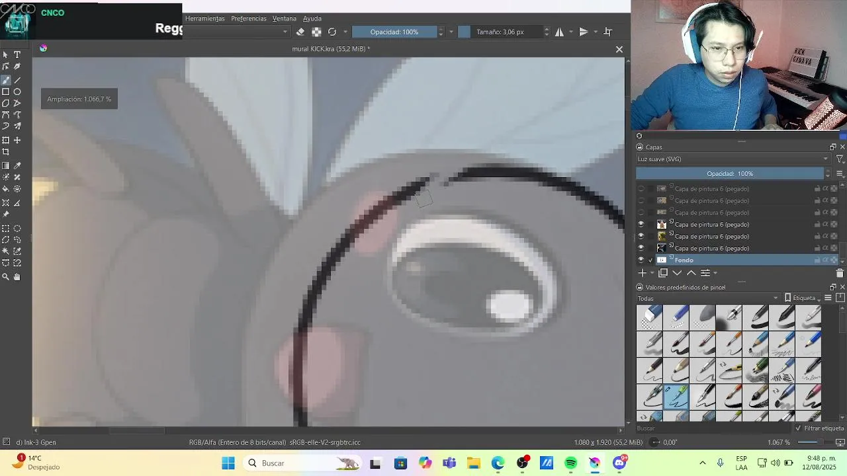Select the Move layer tool
The width and height of the screenshot is (847, 476).
coord(17,140)
